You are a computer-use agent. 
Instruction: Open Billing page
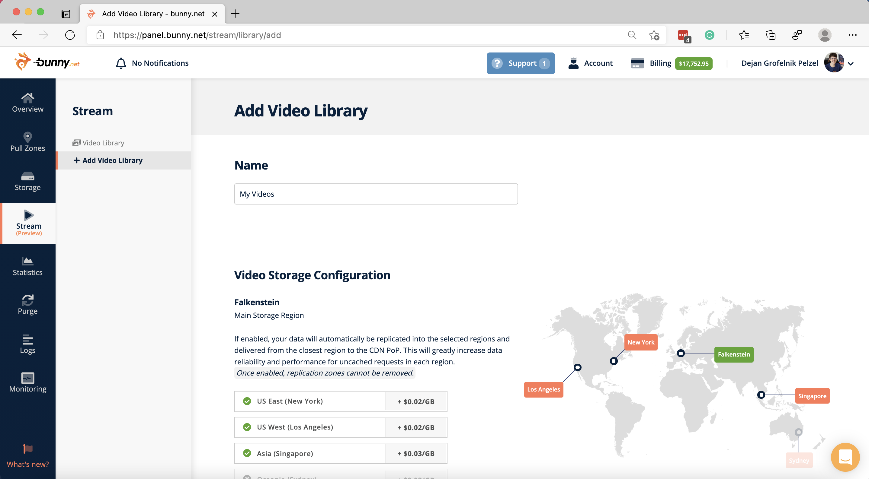point(651,63)
